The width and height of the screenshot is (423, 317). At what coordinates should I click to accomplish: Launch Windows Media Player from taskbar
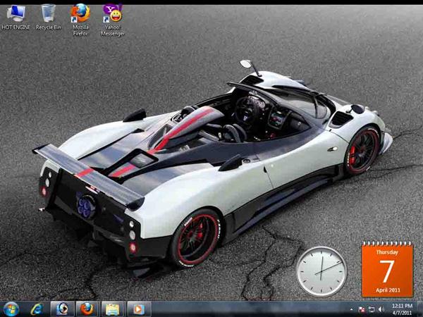(137, 309)
